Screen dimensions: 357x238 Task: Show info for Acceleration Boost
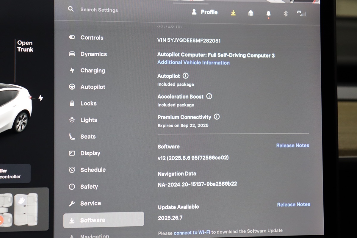tap(209, 96)
